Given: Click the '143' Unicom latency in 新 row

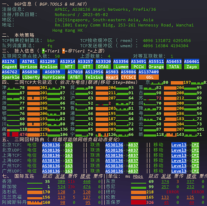Looking at the screenshot, I should 180,134.
